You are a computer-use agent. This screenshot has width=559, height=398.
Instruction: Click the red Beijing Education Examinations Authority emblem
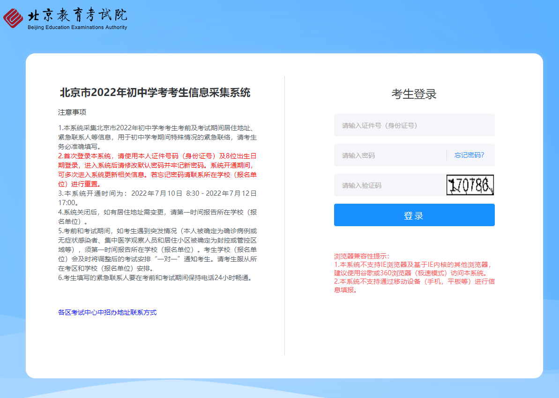(x=13, y=18)
